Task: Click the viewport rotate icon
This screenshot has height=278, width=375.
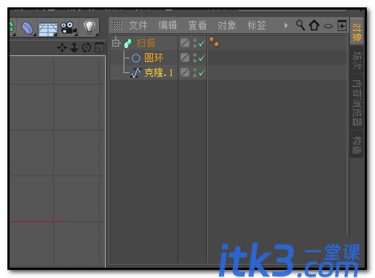Action: [87, 48]
